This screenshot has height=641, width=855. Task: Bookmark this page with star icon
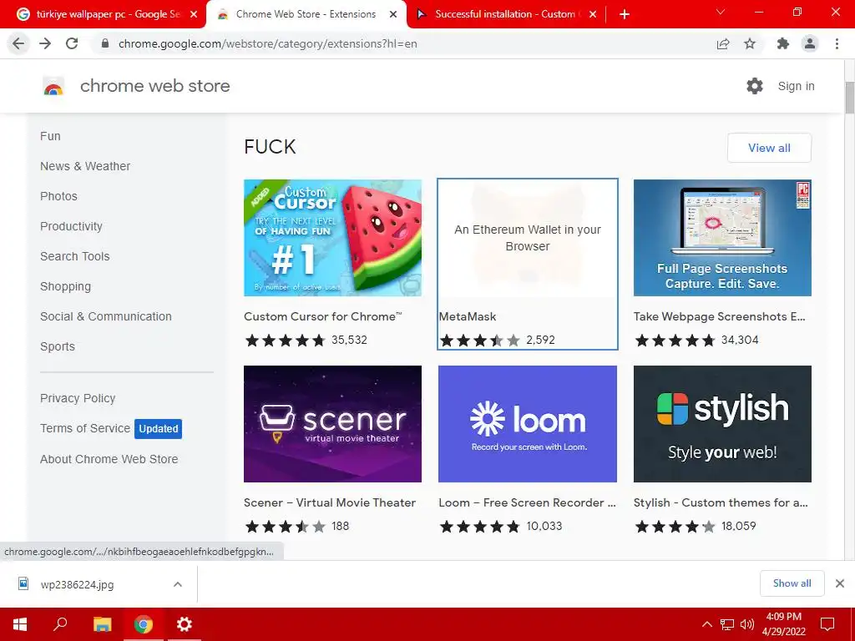coord(750,43)
